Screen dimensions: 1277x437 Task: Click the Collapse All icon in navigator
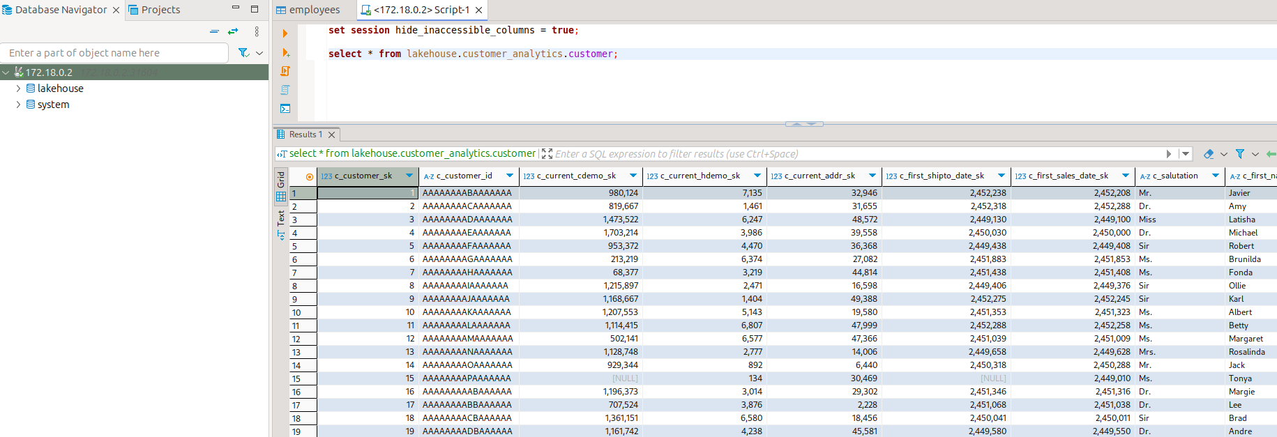(214, 31)
